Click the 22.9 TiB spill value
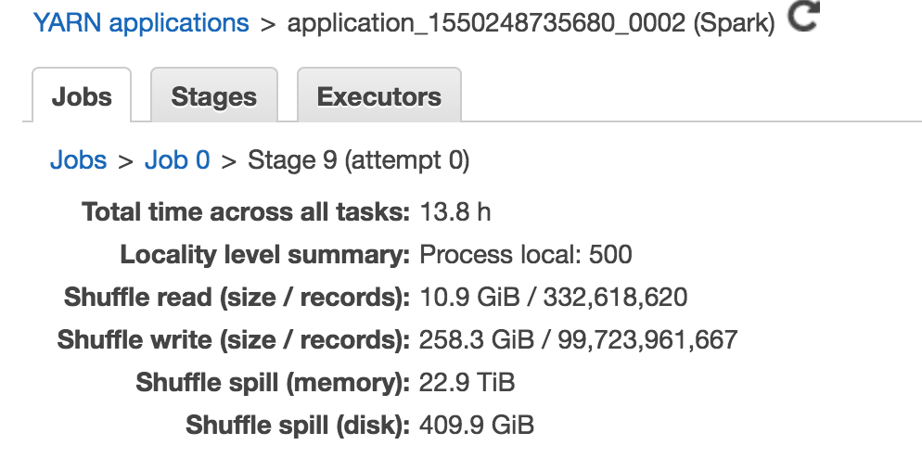 (467, 383)
